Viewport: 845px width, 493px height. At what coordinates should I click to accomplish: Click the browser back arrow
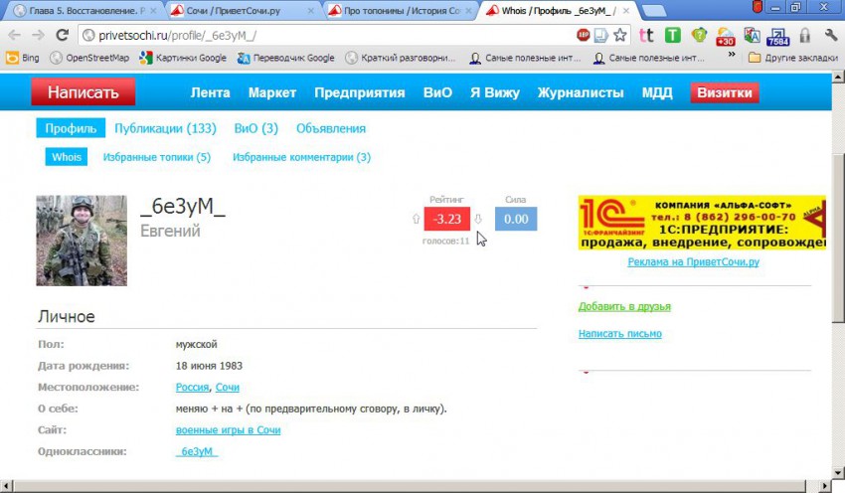coord(14,35)
